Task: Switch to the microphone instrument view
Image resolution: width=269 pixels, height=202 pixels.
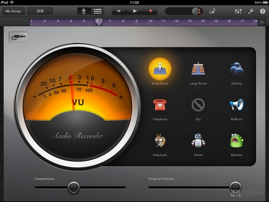Action: click(x=84, y=11)
